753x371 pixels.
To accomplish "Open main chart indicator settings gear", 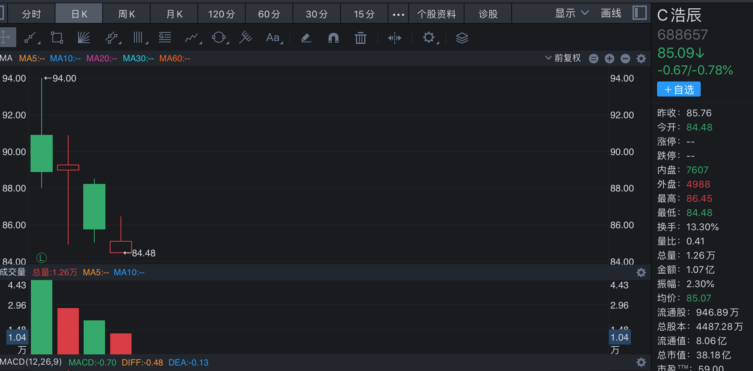I will [641, 59].
